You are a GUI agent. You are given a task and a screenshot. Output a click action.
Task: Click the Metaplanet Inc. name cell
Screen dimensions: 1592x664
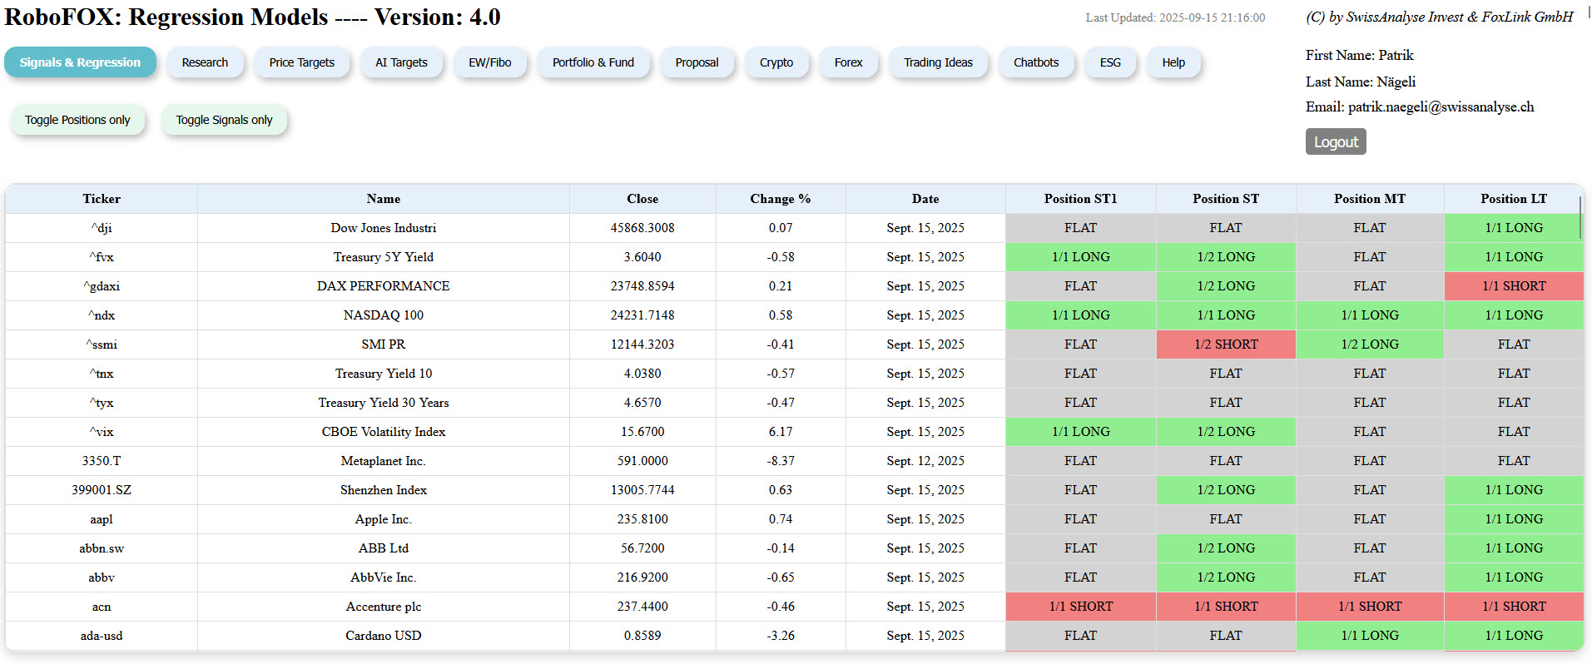pyautogui.click(x=384, y=461)
